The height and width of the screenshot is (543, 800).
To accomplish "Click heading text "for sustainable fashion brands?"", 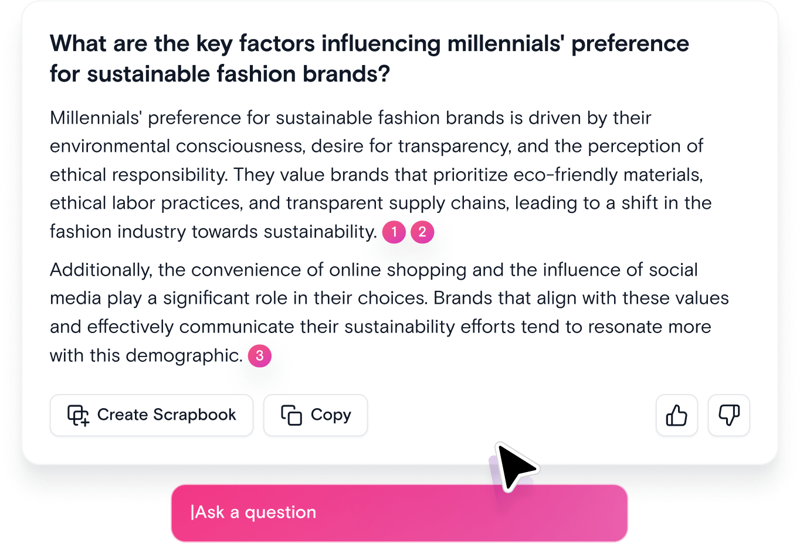I will click(219, 74).
